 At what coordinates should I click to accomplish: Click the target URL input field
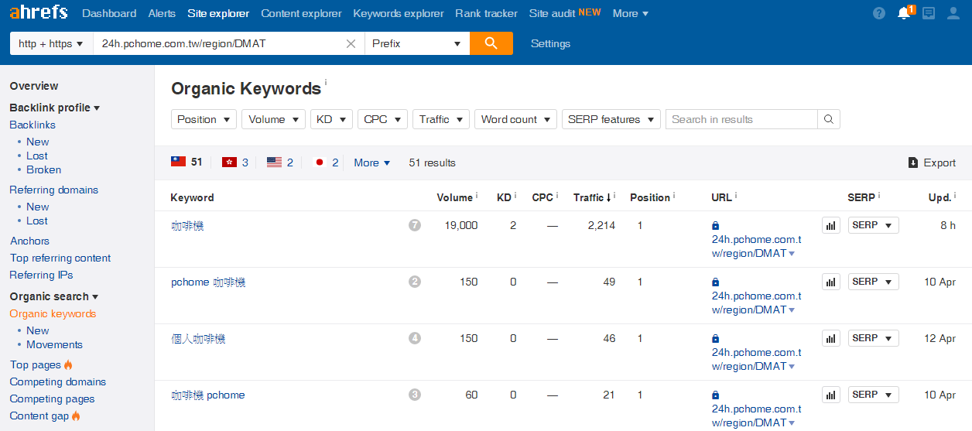point(219,43)
